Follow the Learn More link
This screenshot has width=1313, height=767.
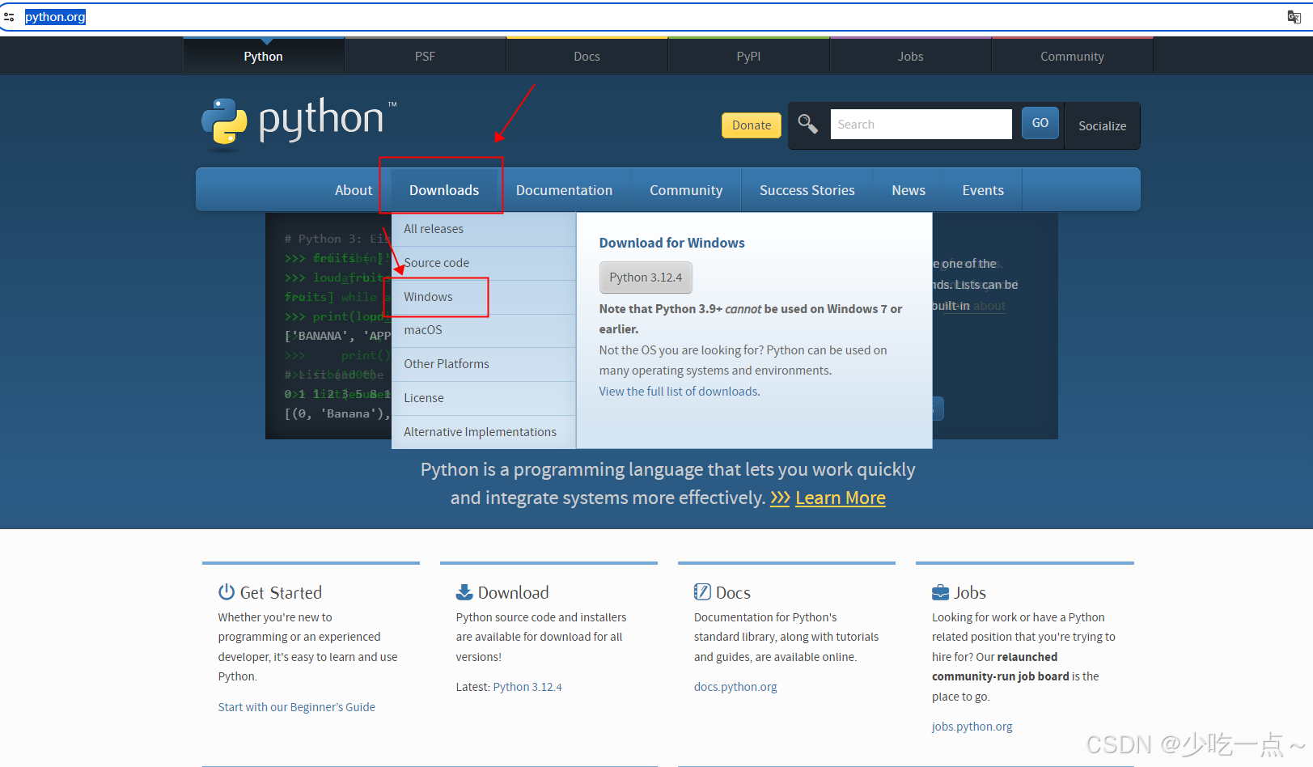click(841, 498)
